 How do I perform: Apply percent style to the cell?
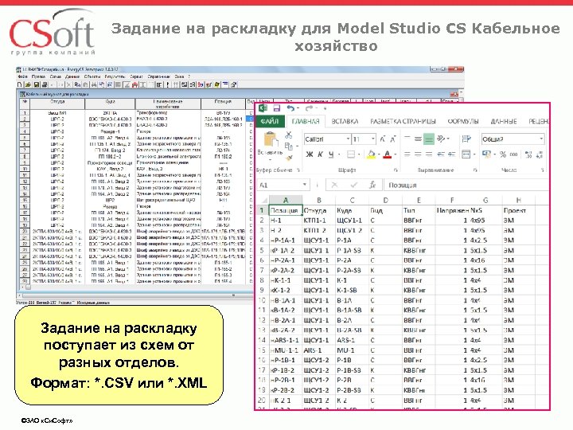coord(503,154)
